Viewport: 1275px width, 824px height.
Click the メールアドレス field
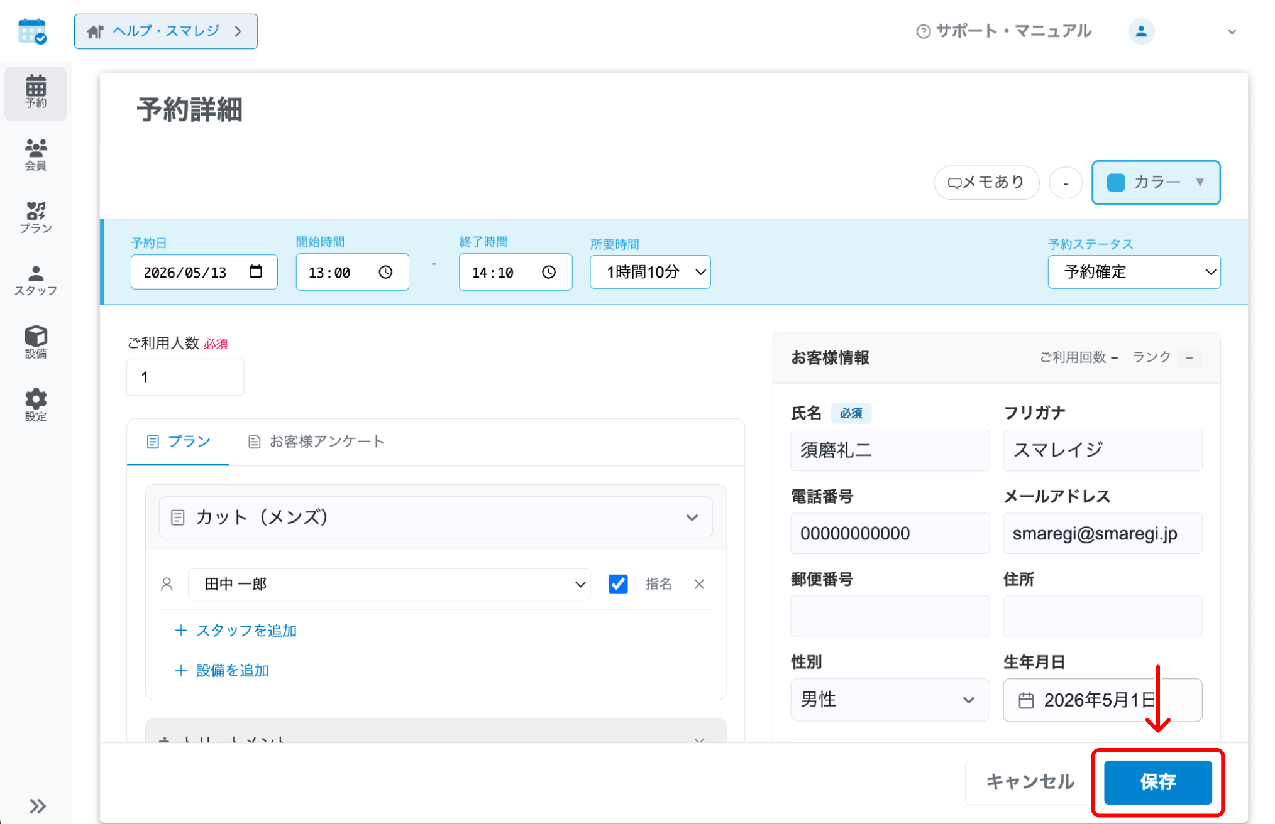coord(1102,533)
